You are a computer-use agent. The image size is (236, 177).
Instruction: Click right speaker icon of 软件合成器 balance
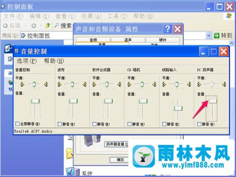119,84
